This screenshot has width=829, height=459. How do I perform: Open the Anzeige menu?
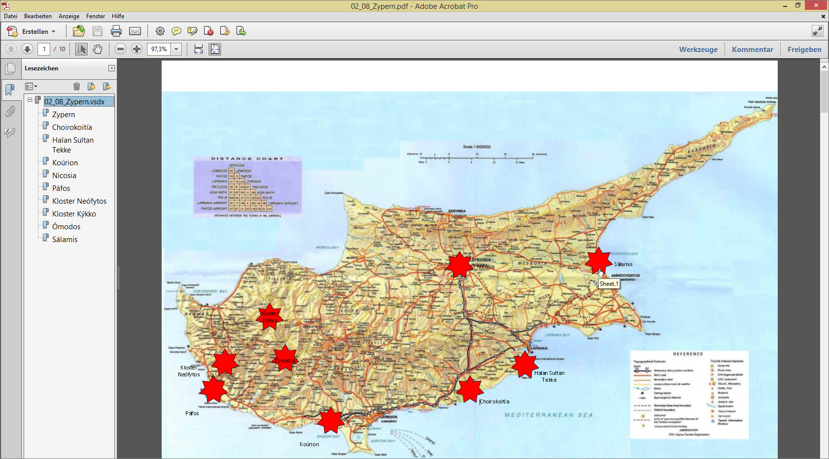click(x=69, y=16)
